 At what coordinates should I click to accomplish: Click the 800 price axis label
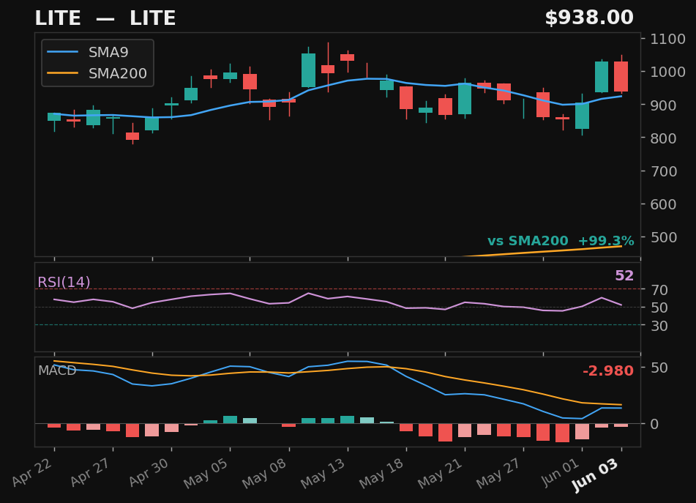coord(663,138)
